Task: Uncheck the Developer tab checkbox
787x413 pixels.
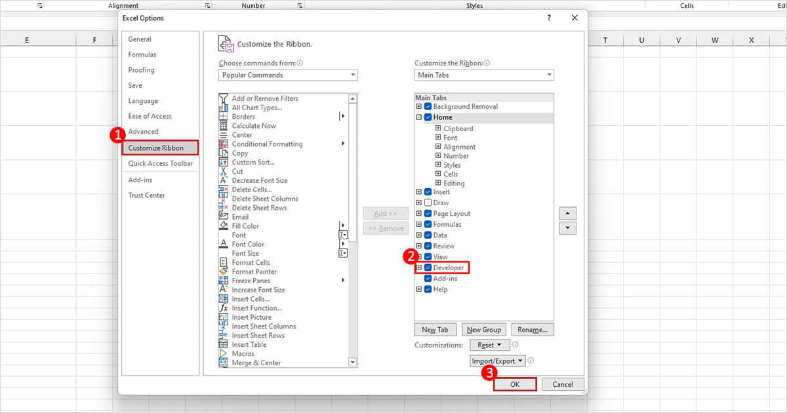Action: coord(427,267)
